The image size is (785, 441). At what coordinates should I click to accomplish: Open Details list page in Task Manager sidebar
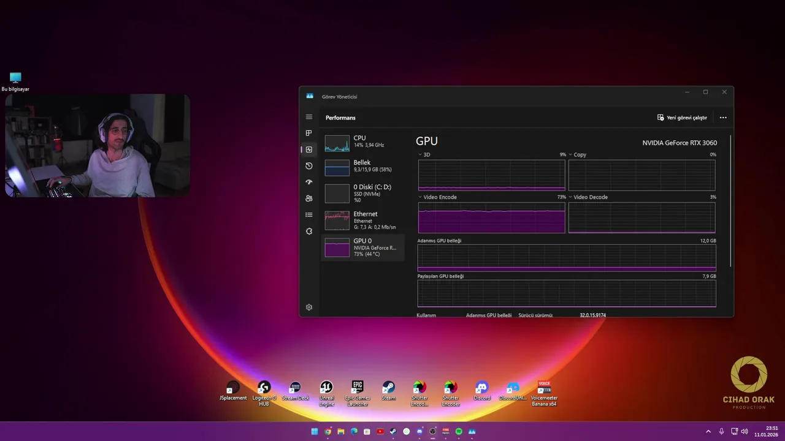coord(309,215)
